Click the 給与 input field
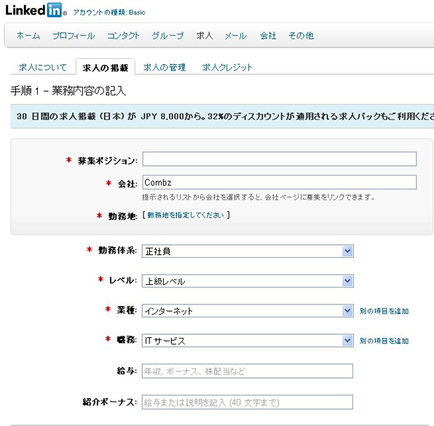 click(x=248, y=371)
